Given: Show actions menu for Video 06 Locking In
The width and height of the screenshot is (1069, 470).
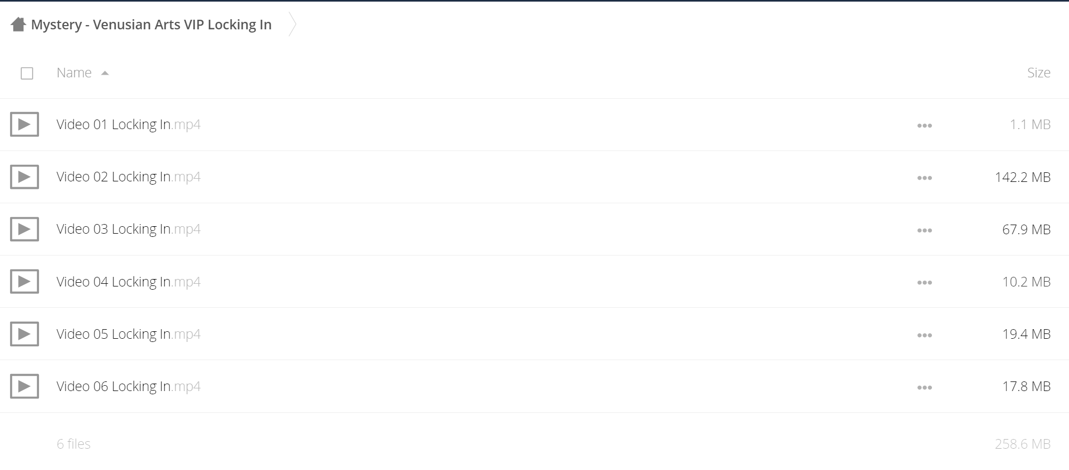Looking at the screenshot, I should [x=924, y=387].
